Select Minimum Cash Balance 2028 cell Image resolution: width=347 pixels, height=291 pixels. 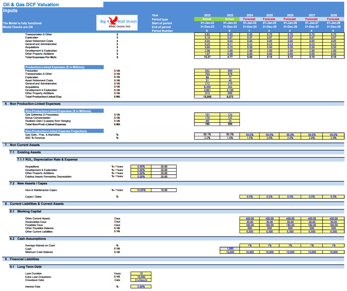pos(333,252)
